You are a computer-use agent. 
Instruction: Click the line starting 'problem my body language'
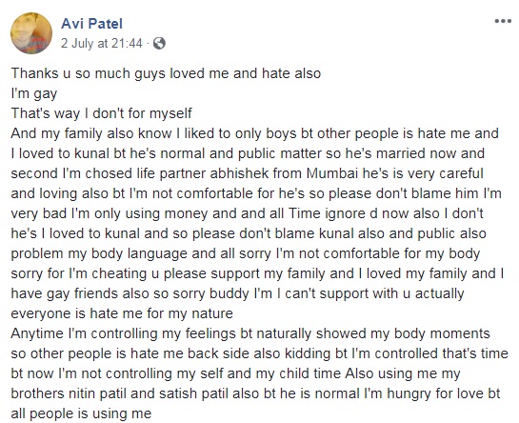246,253
